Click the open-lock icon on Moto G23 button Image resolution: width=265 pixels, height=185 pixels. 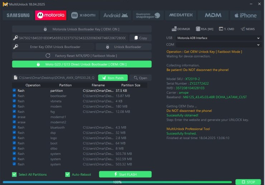coord(38,64)
